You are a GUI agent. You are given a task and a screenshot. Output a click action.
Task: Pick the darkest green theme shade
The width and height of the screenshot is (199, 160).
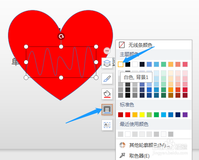click(x=164, y=95)
